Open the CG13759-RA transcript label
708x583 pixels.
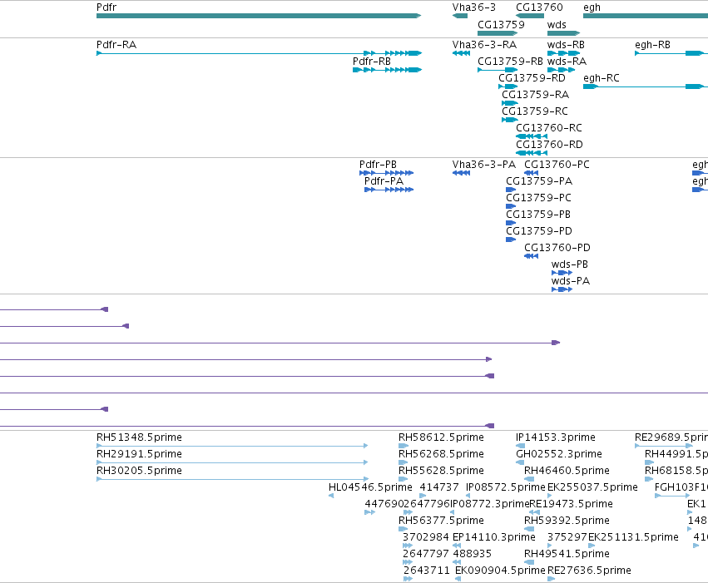click(x=535, y=95)
